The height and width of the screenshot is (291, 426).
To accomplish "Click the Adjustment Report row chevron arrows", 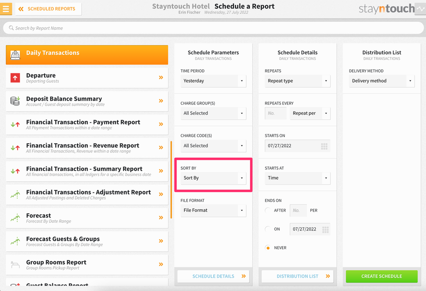I will (161, 194).
